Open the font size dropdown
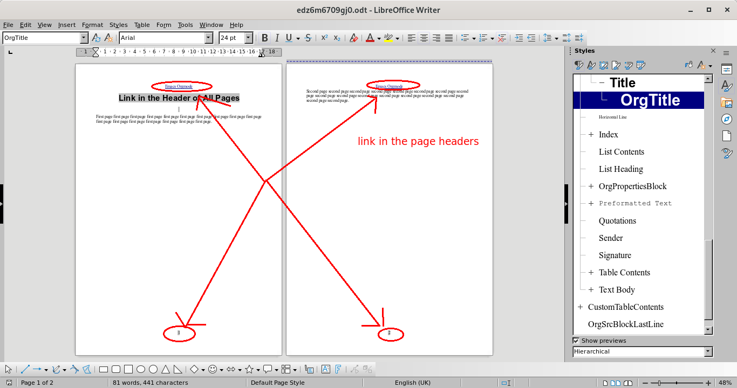This screenshot has height=388, width=737. 249,38
